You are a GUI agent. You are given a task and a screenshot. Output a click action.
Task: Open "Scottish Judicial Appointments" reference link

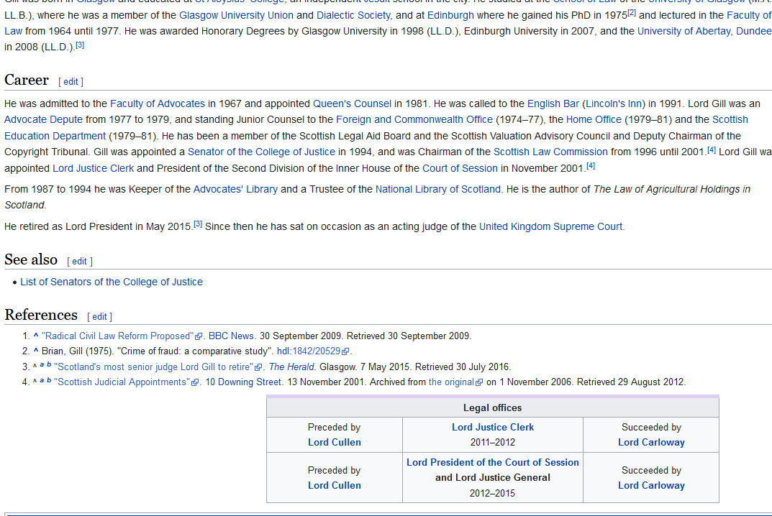123,382
